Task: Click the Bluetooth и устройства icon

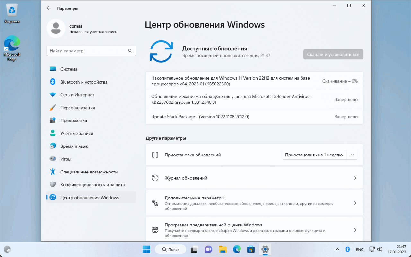Action: pyautogui.click(x=53, y=82)
